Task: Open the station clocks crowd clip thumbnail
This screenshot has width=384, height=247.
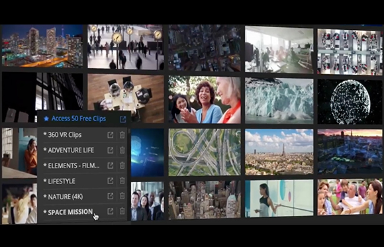Action: click(126, 47)
